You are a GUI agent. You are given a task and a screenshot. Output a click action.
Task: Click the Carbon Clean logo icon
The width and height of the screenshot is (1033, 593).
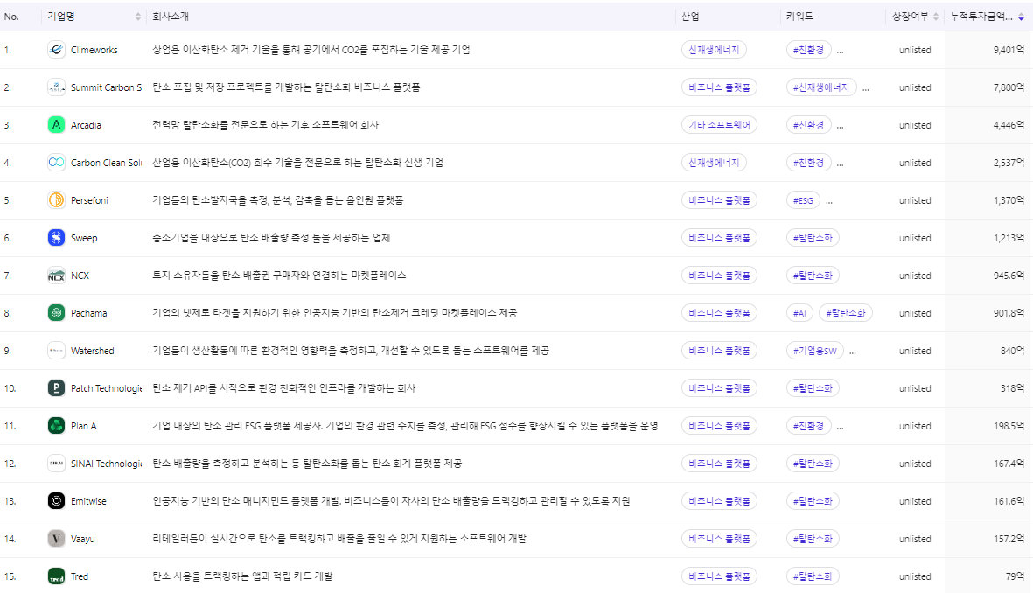coord(57,162)
